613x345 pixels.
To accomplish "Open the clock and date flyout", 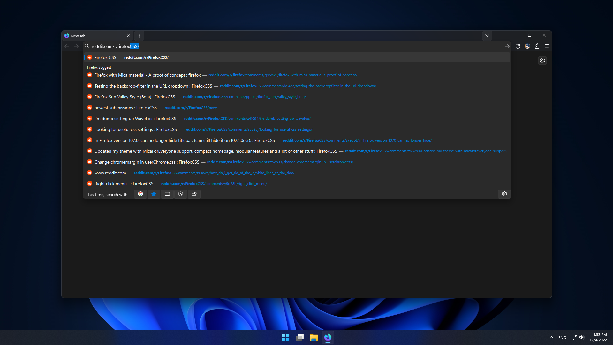I will click(x=598, y=337).
